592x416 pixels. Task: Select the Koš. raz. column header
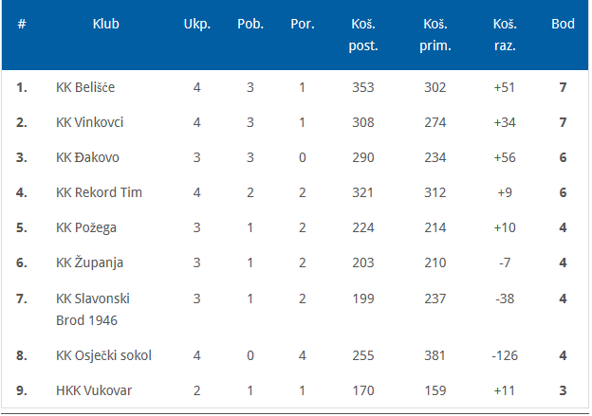tap(505, 35)
